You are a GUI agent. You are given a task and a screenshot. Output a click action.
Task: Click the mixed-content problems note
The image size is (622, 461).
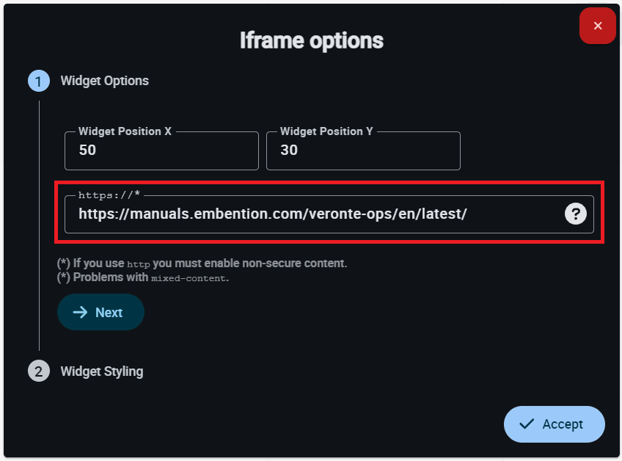[143, 277]
